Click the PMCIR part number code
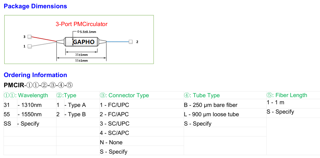 tap(14, 86)
